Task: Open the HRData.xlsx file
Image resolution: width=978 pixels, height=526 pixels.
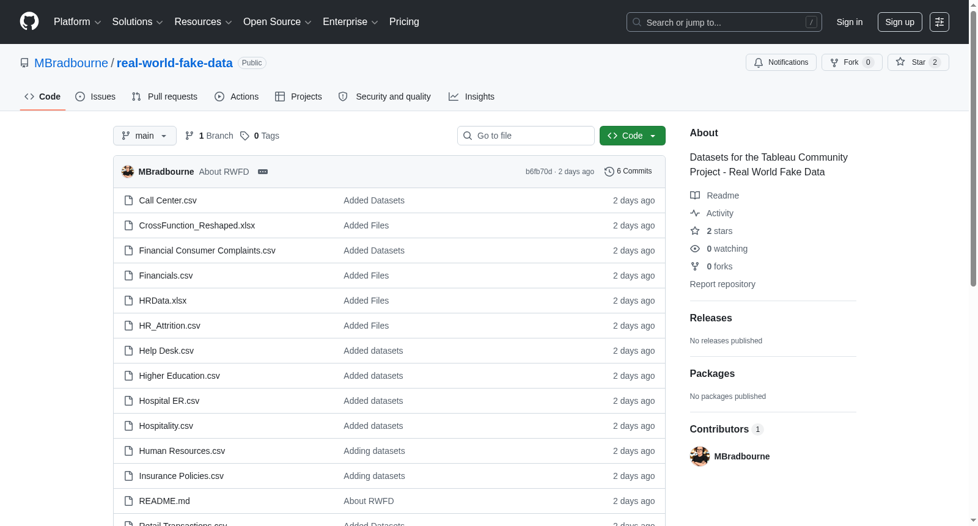Action: pyautogui.click(x=163, y=301)
